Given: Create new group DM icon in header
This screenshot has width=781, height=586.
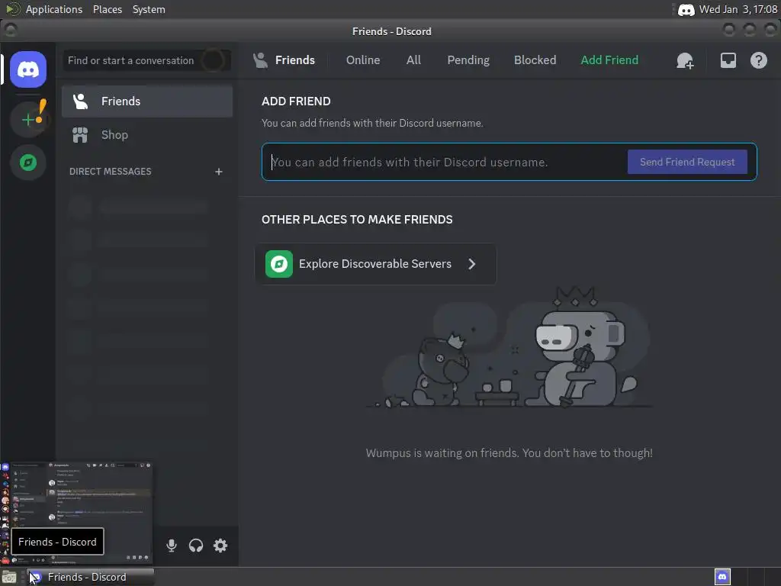Looking at the screenshot, I should click(685, 60).
